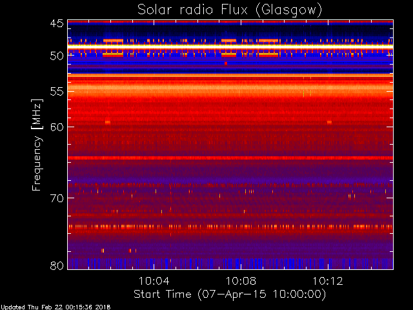Viewport: 413px width, 310px height.
Task: Click the 10:08 time axis label
Action: (x=241, y=281)
